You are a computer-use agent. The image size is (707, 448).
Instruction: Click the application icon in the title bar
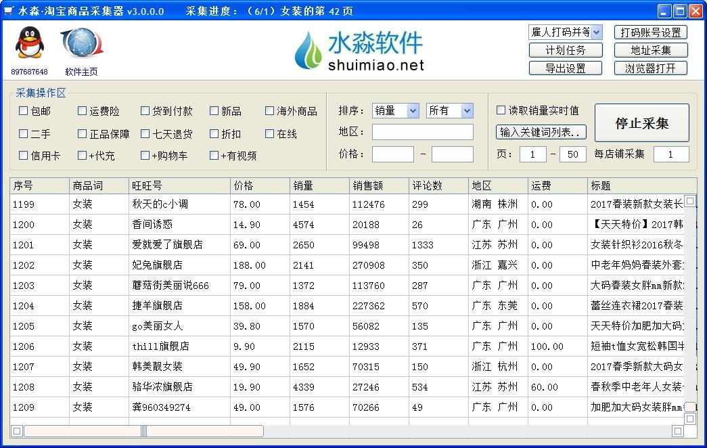point(9,10)
